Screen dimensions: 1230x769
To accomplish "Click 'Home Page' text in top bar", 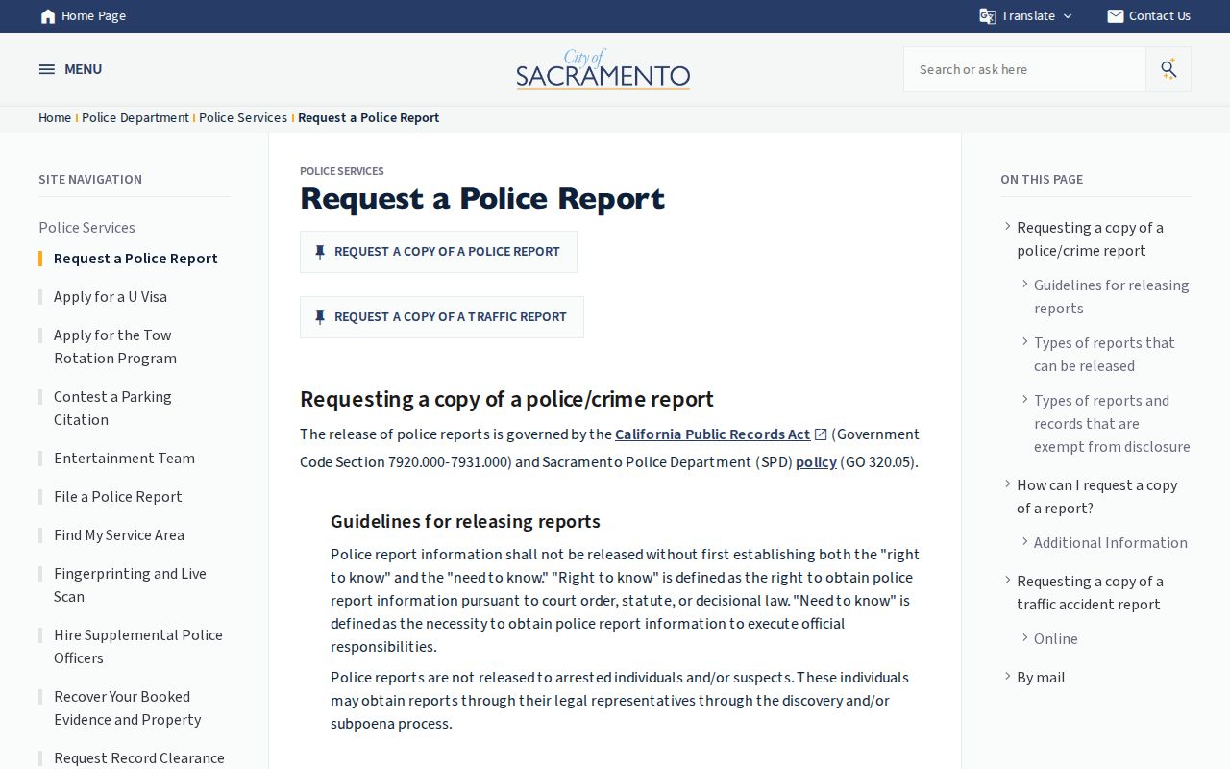I will [93, 16].
